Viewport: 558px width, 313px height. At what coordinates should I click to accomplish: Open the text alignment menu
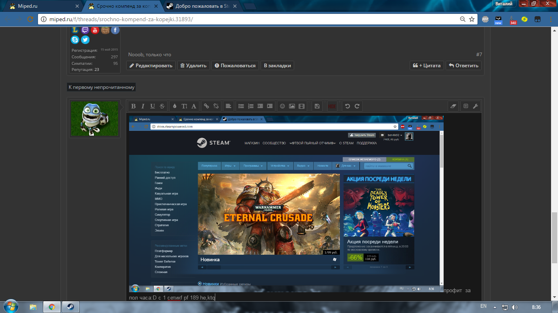[x=228, y=106]
